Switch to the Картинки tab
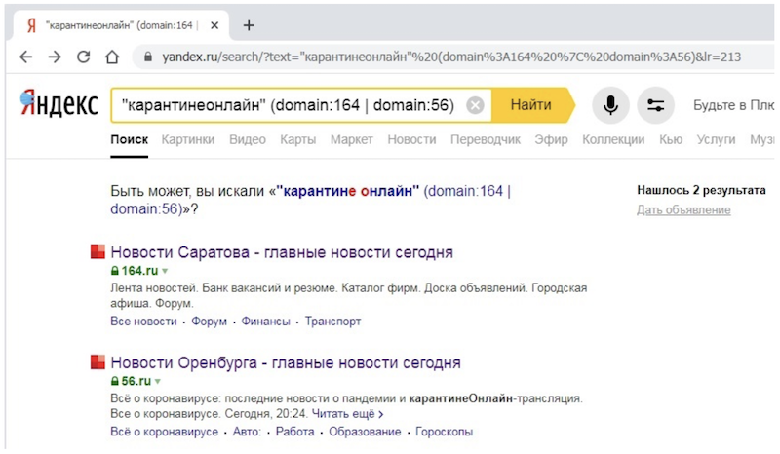This screenshot has width=780, height=454. pos(188,139)
